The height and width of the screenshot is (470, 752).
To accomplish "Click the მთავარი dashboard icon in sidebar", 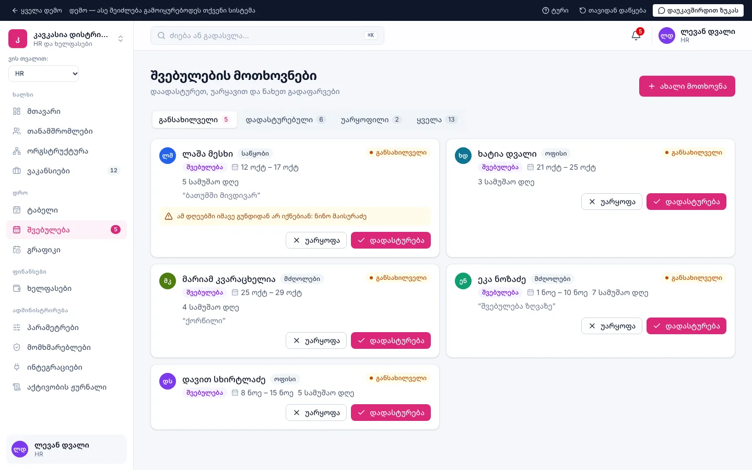I will (x=17, y=111).
